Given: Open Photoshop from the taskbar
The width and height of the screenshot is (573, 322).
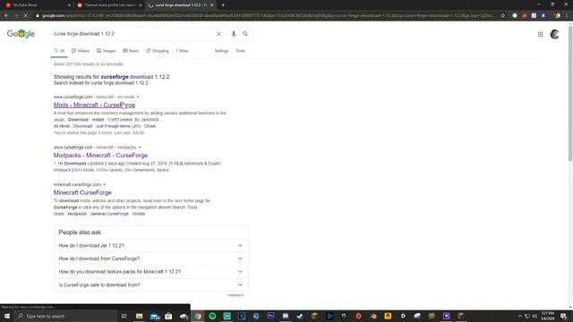Looking at the screenshot, I should coord(270,316).
